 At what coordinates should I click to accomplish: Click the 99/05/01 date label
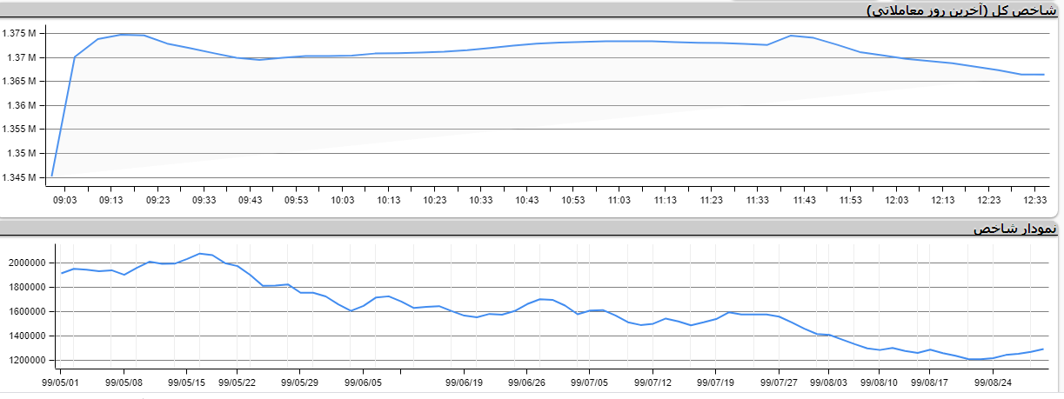(61, 382)
